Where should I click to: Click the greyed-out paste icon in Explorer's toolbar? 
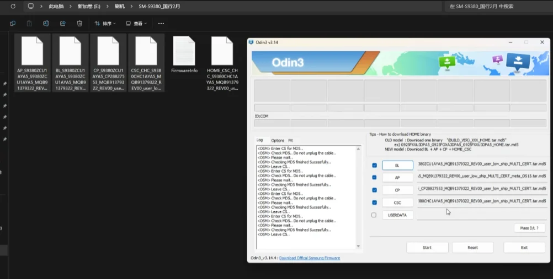point(30,23)
